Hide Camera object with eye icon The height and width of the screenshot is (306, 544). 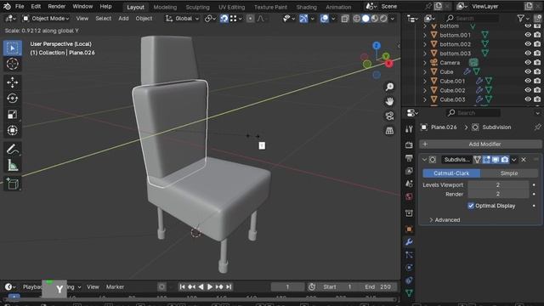coord(528,62)
